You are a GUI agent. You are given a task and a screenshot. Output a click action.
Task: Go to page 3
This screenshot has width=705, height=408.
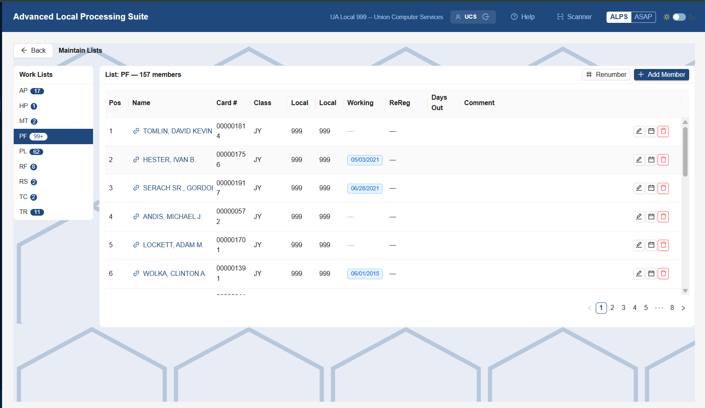point(624,308)
